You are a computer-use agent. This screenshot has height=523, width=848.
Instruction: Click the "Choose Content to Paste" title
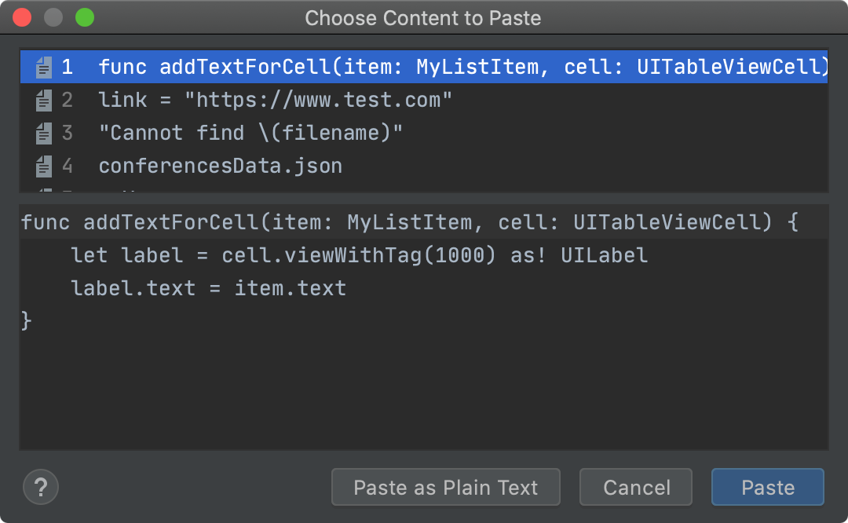coord(423,18)
